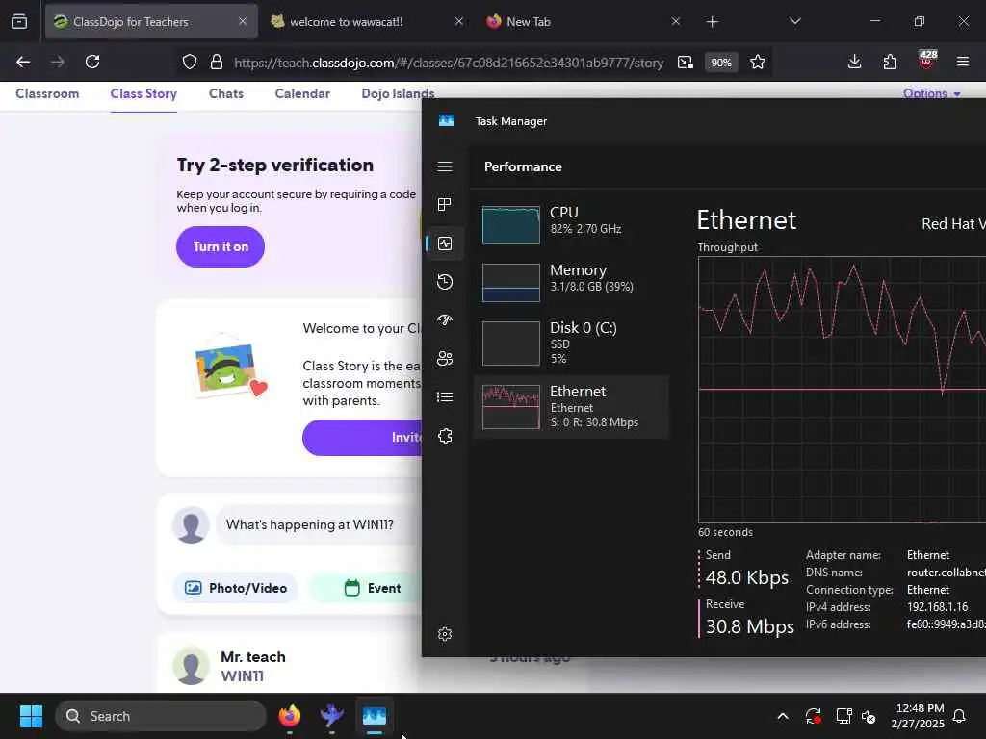Image resolution: width=986 pixels, height=739 pixels.
Task: Open Options dropdown in ClassDojo
Action: pyautogui.click(x=931, y=93)
